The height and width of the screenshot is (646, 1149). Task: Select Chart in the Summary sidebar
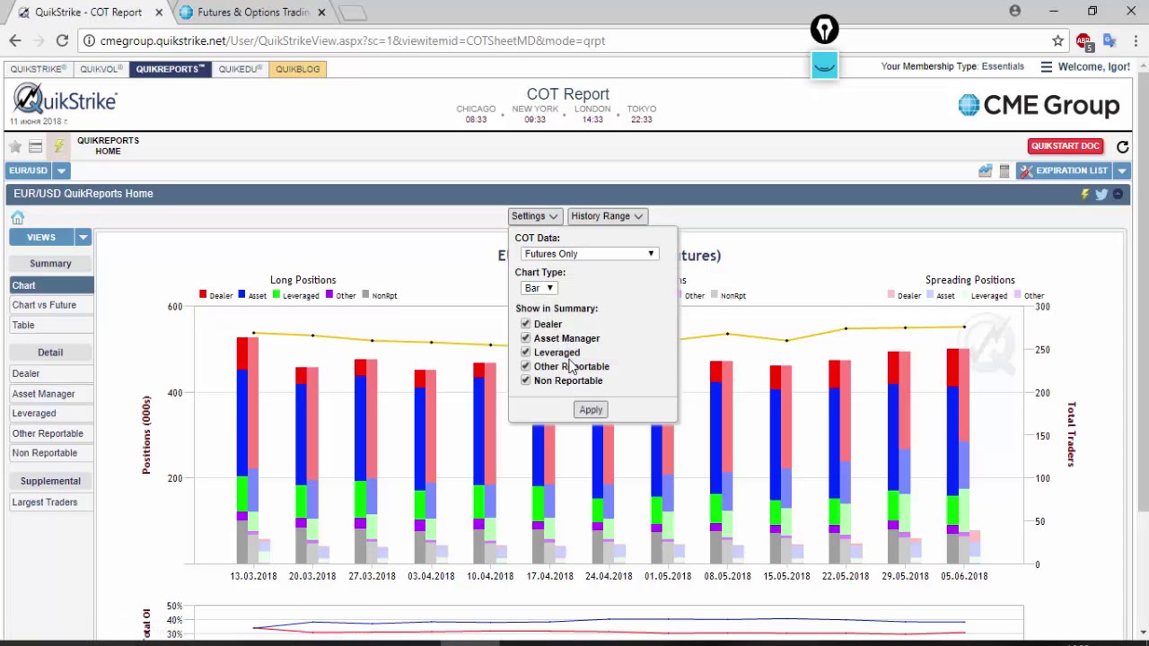click(x=51, y=285)
